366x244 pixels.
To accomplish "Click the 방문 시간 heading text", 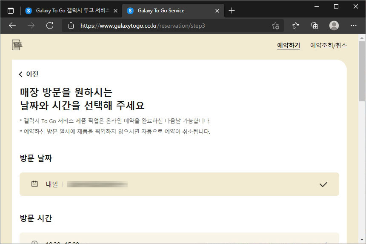I will click(36, 218).
